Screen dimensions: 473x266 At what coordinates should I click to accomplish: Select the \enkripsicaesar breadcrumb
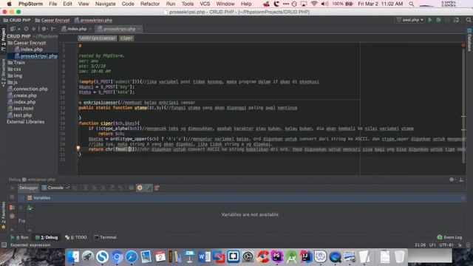[97, 38]
